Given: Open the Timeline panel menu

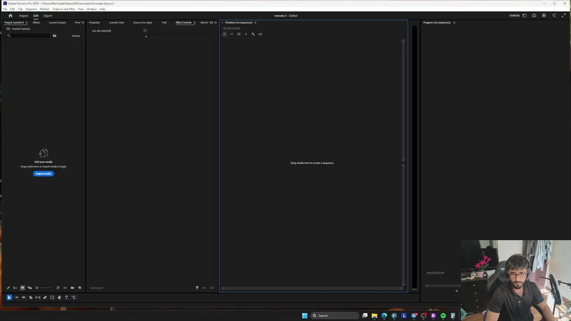Looking at the screenshot, I should coord(255,22).
